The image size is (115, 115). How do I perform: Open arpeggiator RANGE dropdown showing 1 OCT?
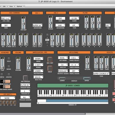(39, 65)
